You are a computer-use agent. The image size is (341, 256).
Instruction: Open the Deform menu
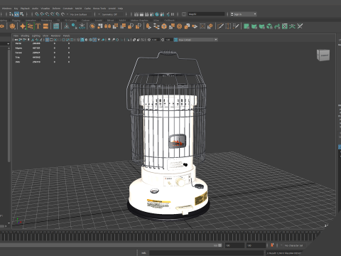click(56, 9)
